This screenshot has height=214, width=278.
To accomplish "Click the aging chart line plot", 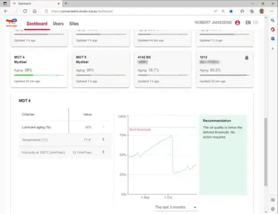I will (x=163, y=154).
